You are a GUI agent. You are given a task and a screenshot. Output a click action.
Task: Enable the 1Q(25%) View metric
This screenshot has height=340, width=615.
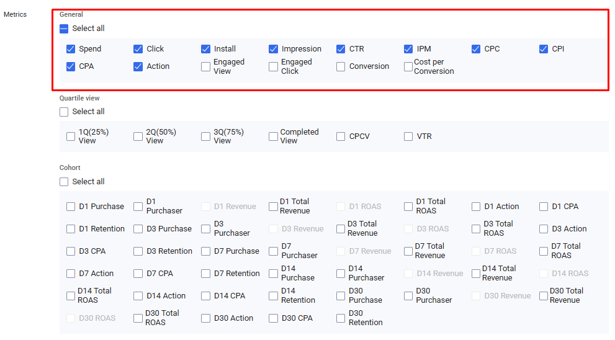point(71,136)
